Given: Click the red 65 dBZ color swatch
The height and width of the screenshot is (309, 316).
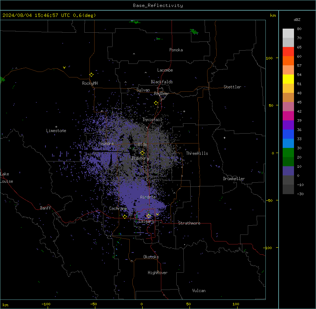Looking at the screenshot, I should pos(288,51).
